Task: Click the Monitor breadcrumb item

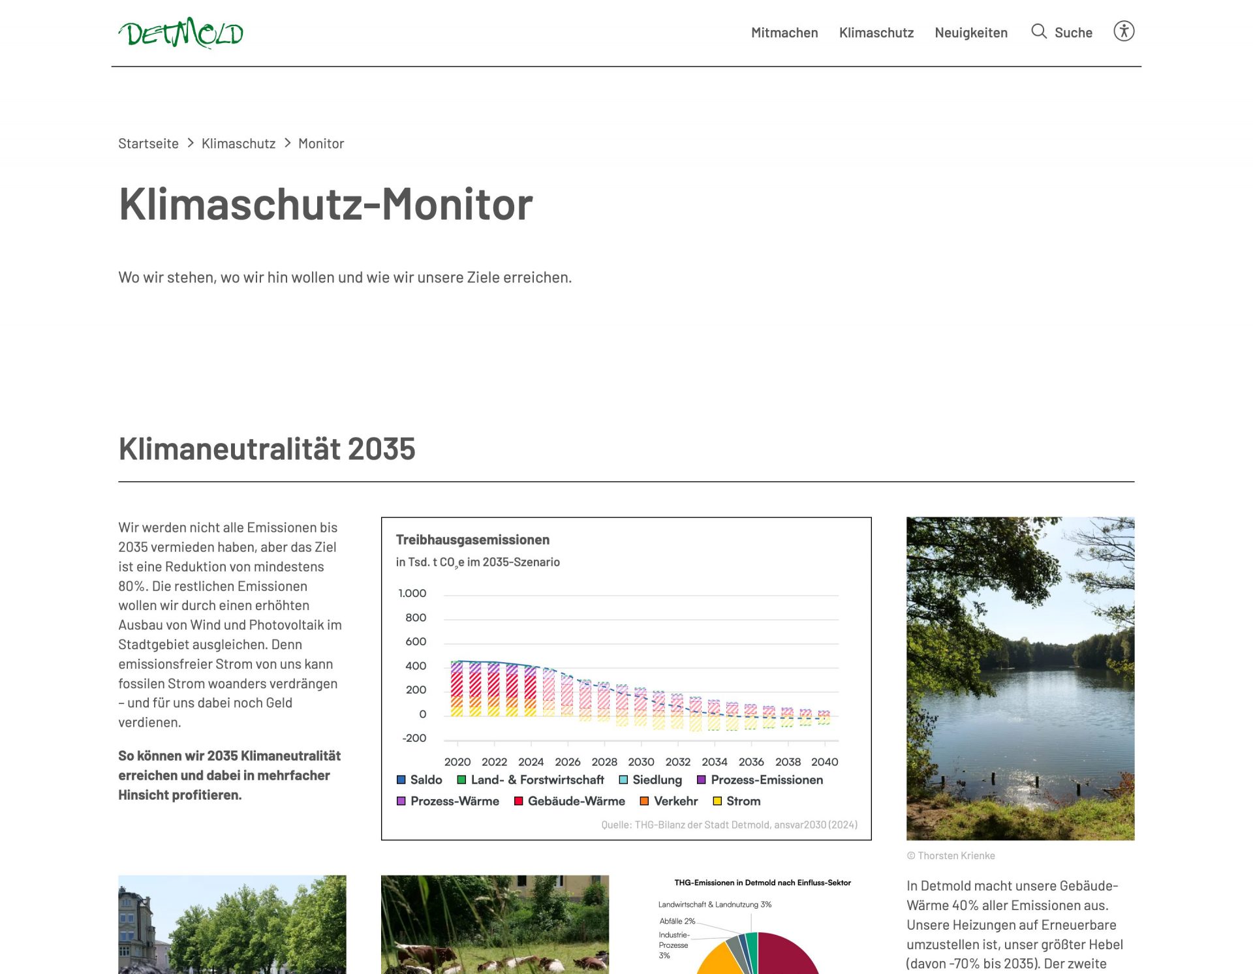Action: coord(321,144)
